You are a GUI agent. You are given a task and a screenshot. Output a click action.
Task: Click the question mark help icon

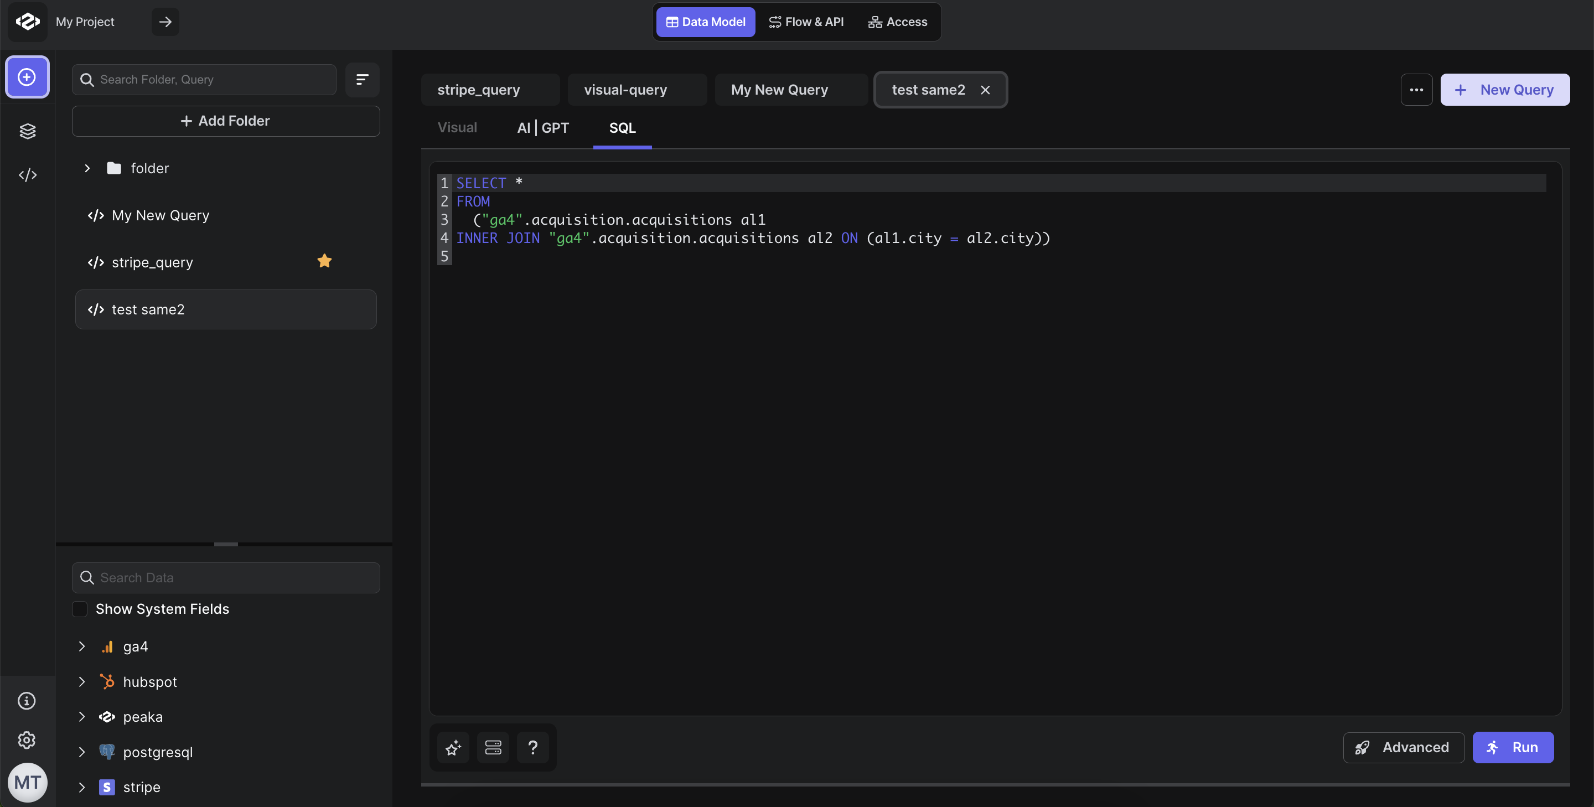click(x=533, y=747)
